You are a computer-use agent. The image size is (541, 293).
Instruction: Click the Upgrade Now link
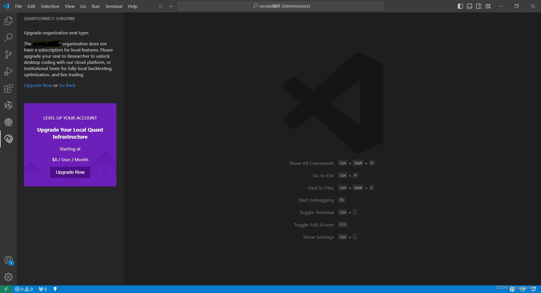point(38,85)
